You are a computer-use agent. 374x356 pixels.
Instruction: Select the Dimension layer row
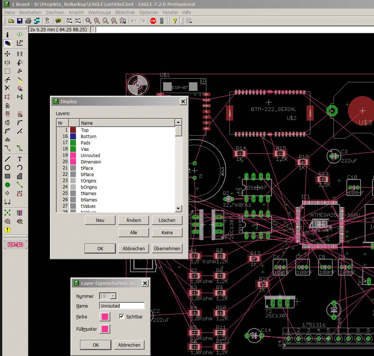tap(91, 162)
